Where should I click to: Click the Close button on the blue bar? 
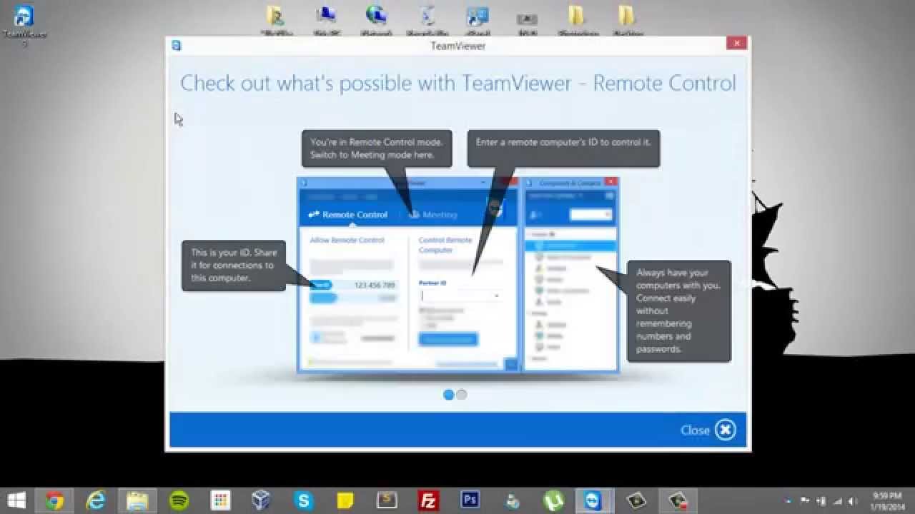point(708,430)
